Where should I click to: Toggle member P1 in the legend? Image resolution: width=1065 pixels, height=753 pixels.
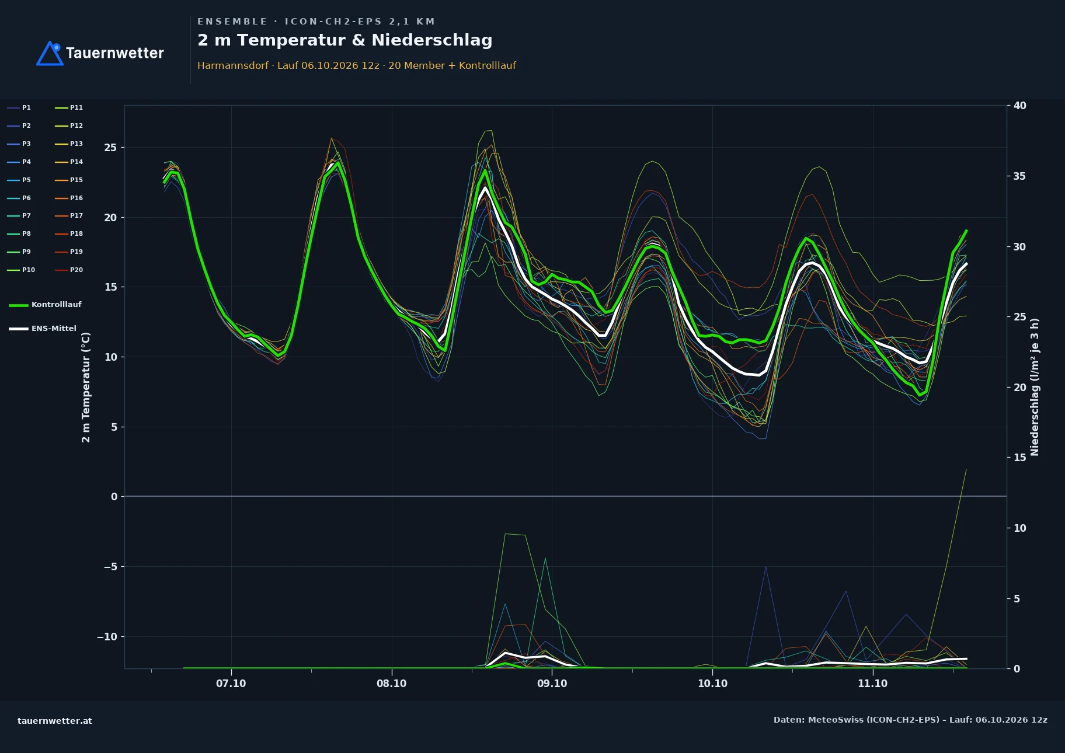[19, 107]
